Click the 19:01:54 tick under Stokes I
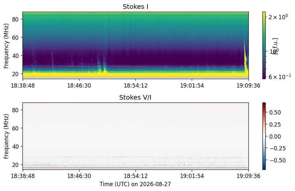The width and height of the screenshot is (295, 191). point(192,86)
